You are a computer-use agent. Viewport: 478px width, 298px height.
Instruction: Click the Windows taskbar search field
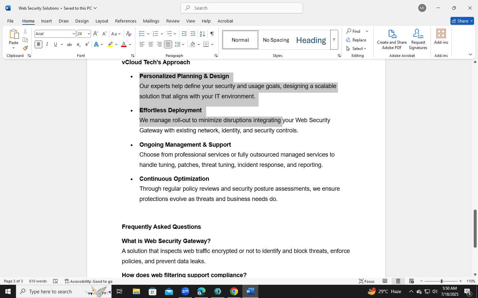(64, 291)
